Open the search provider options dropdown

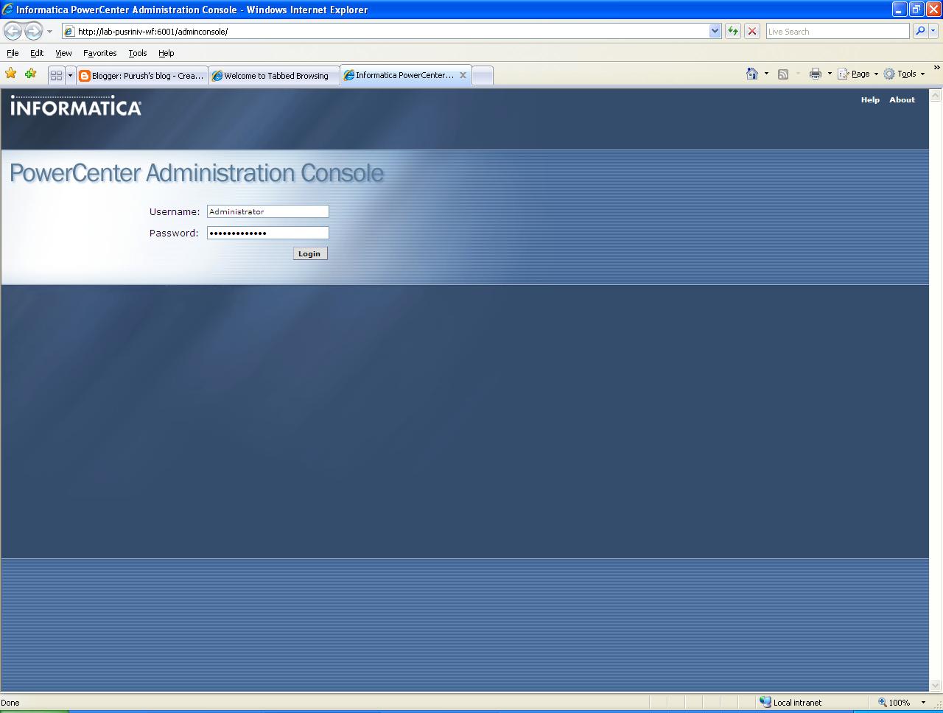pyautogui.click(x=933, y=31)
